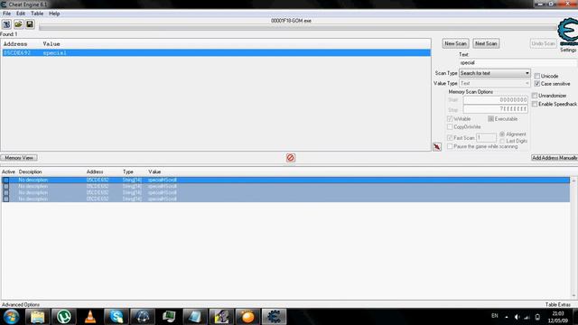Viewport: 578px width, 325px height.
Task: Select the Last Digits radio button
Action: click(502, 141)
